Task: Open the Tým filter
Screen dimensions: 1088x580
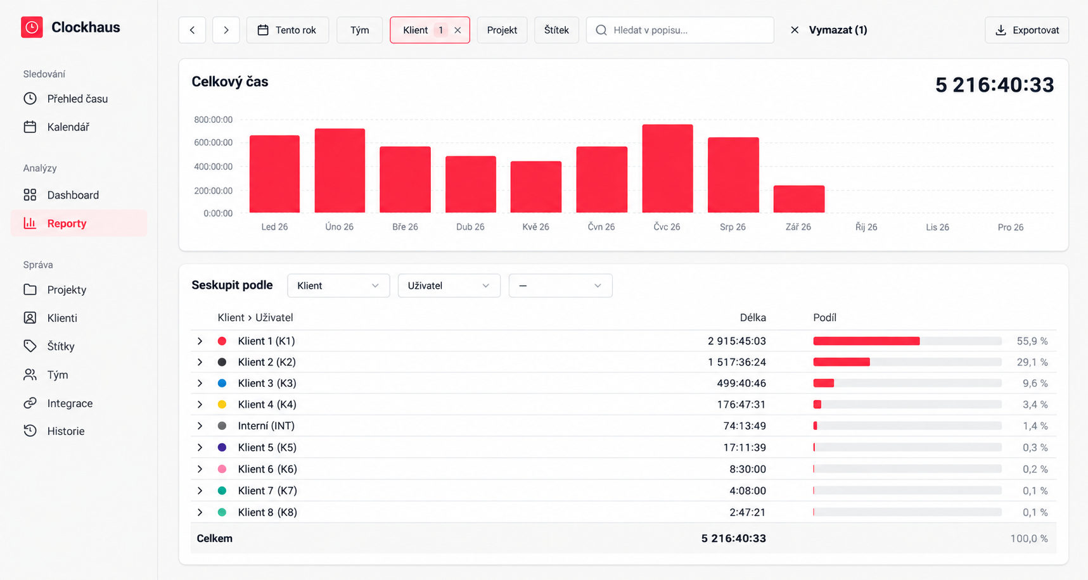Action: [359, 30]
